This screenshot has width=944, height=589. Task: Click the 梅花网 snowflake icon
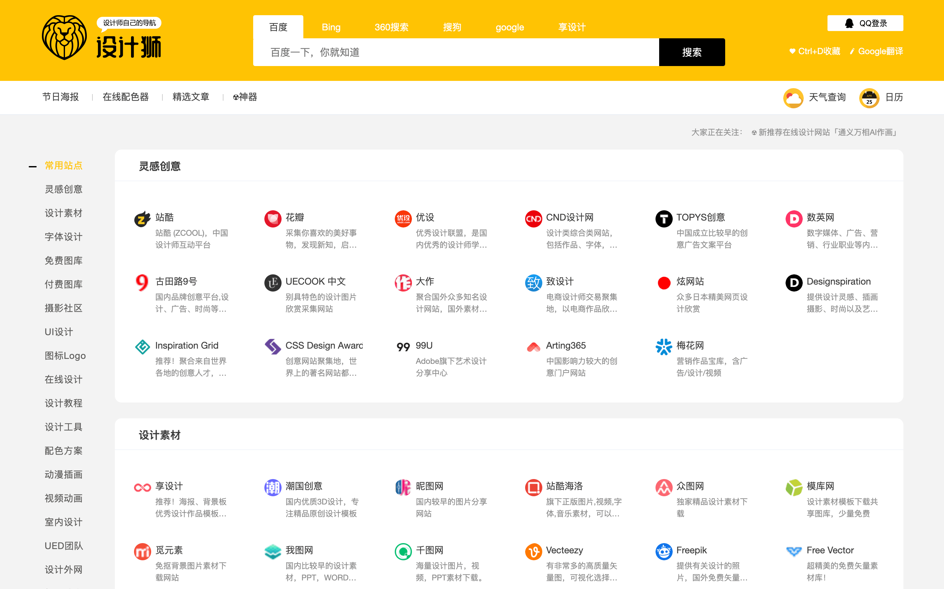pyautogui.click(x=663, y=347)
